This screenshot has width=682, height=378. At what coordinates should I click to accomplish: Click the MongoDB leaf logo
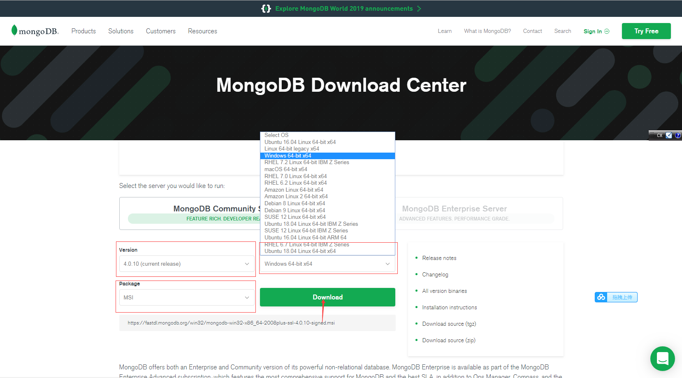point(15,30)
